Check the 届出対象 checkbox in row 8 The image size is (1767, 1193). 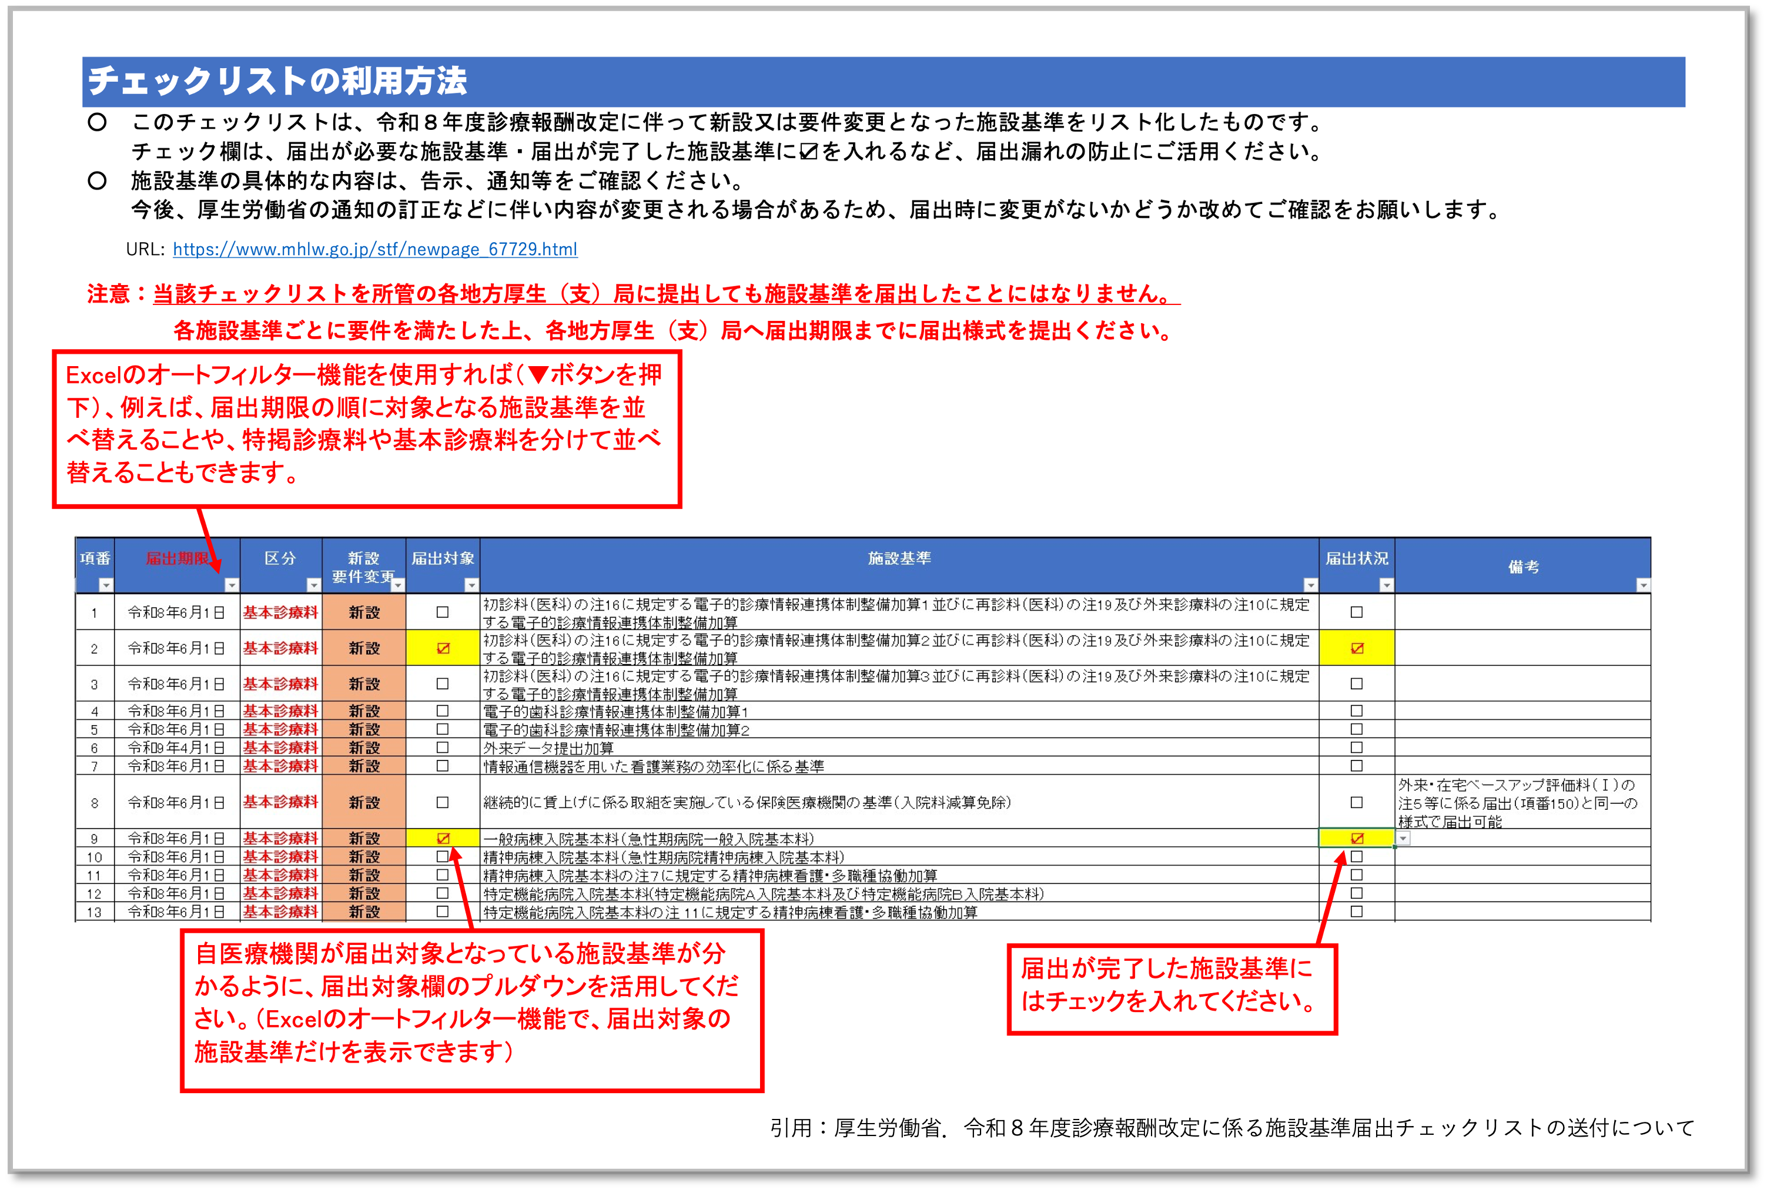(443, 802)
